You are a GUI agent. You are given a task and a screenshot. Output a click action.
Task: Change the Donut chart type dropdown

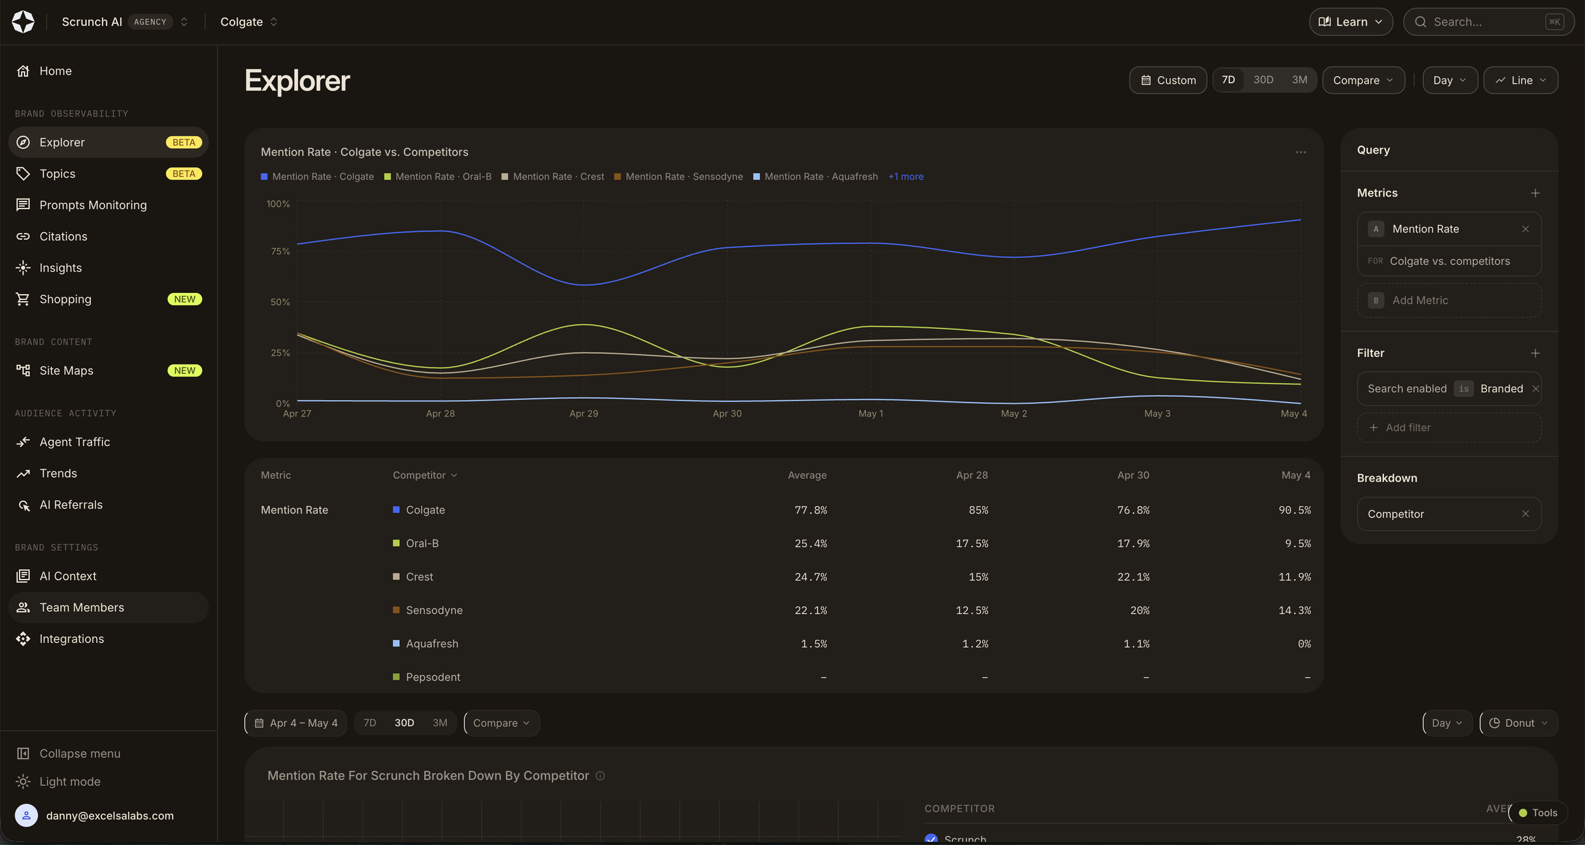[1518, 723]
